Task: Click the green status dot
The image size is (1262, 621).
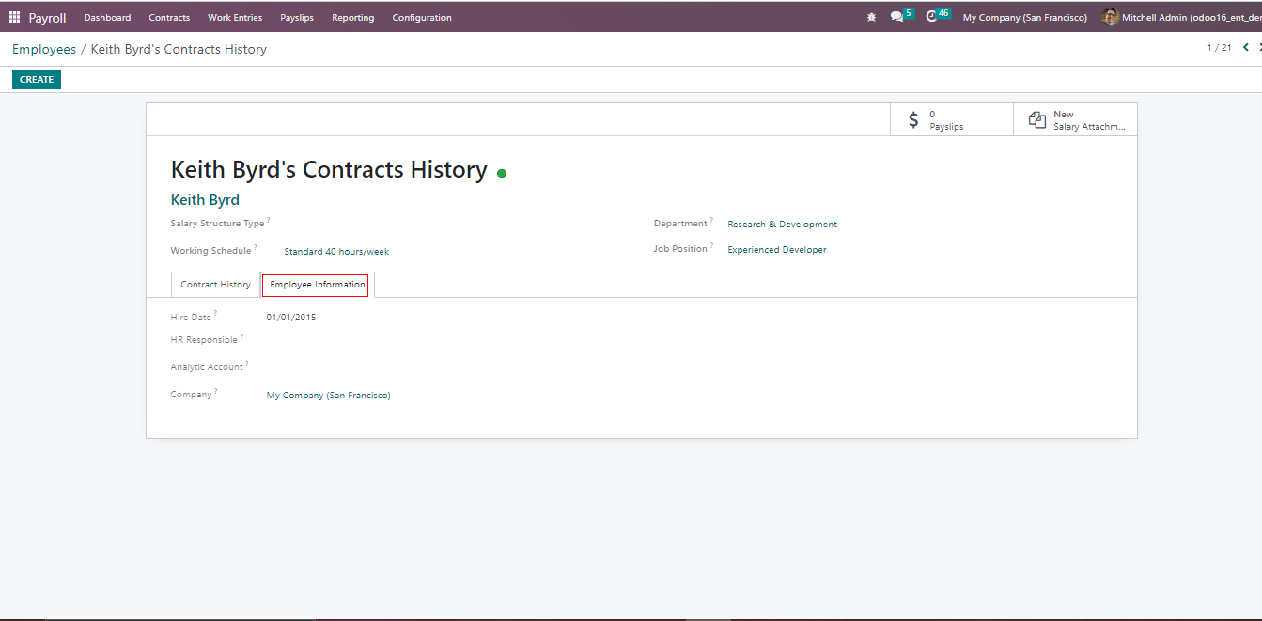Action: pos(502,173)
